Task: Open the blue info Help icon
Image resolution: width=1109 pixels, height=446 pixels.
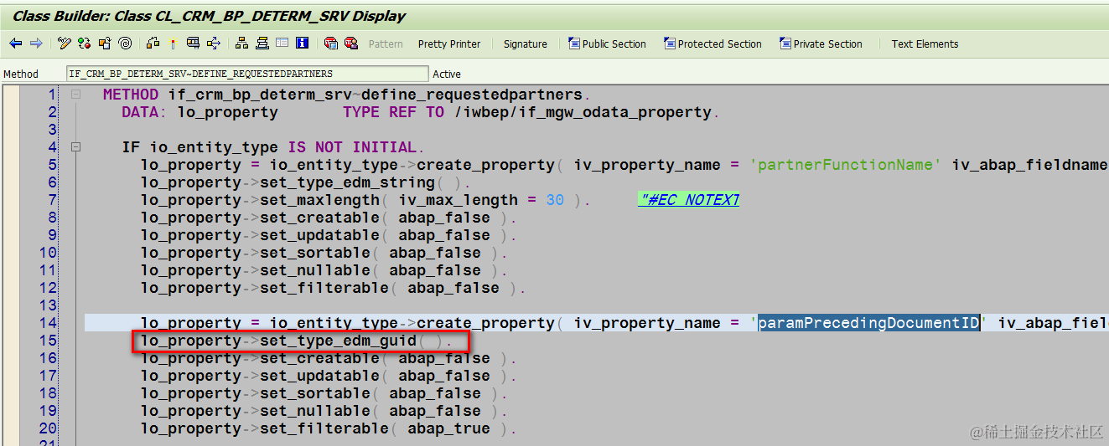Action: [x=303, y=44]
